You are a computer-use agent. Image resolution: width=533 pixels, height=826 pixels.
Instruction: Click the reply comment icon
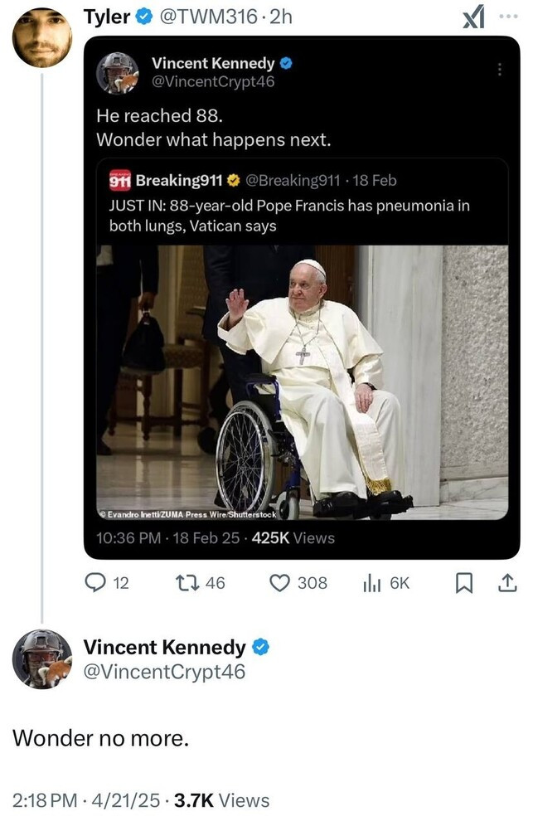point(98,583)
